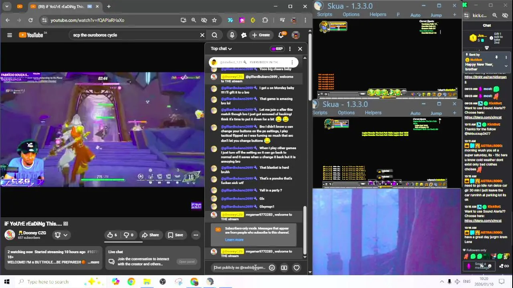Screen dimensions: 513x288
Task: Open Options menu in top Skua window
Action: (x=351, y=14)
